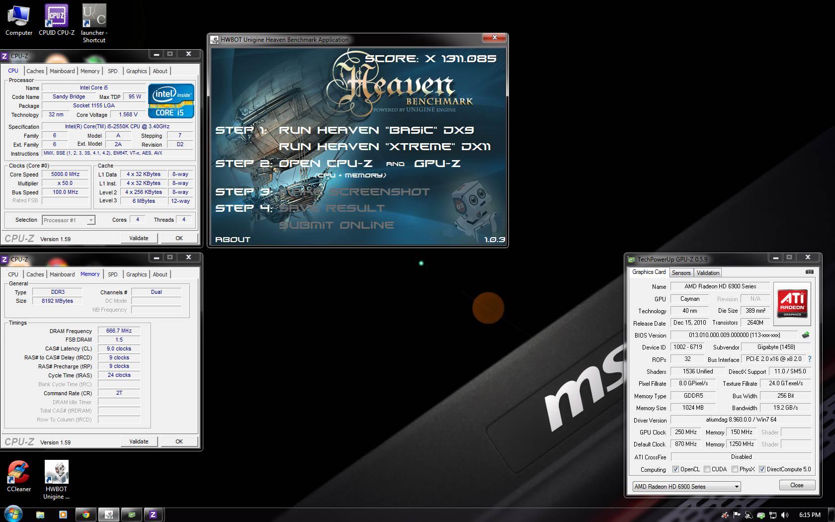The height and width of the screenshot is (522, 835).
Task: Toggle the OpenCL checkbox in GPU-Z
Action: [x=675, y=469]
